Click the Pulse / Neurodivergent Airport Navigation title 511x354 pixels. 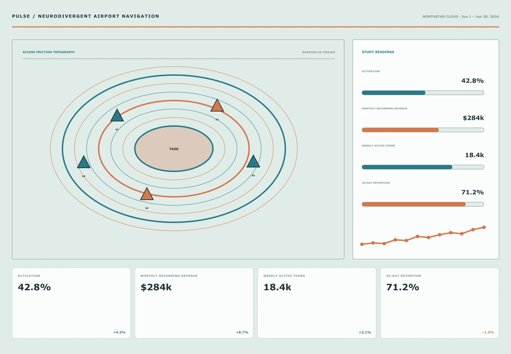86,16
